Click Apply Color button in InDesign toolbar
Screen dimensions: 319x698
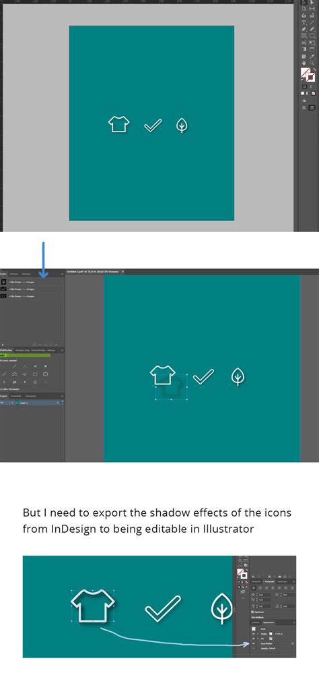point(302,93)
